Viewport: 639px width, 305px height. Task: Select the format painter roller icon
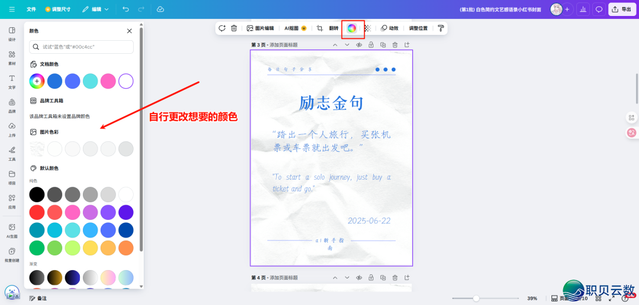[x=441, y=28]
